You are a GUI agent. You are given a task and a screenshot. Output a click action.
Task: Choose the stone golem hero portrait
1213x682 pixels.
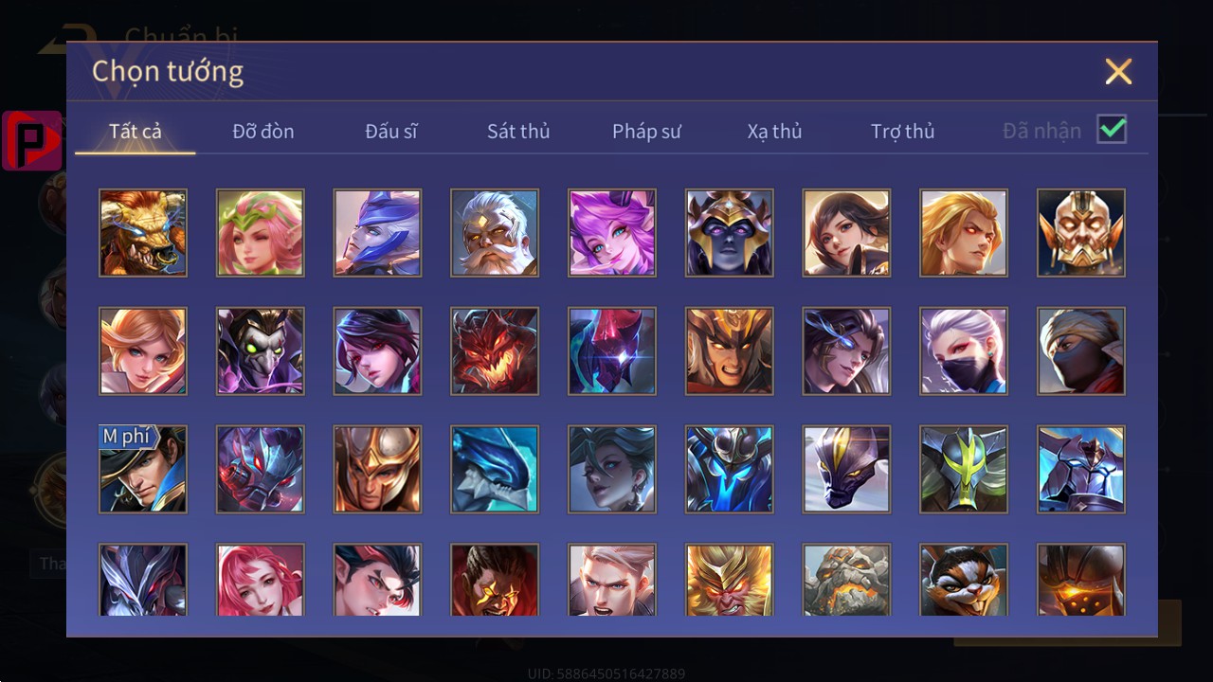tap(846, 580)
